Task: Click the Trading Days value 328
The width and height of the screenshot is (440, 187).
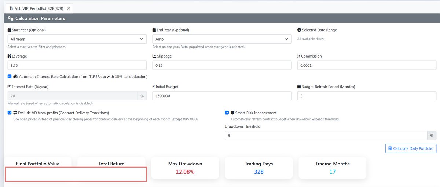Action: point(259,172)
